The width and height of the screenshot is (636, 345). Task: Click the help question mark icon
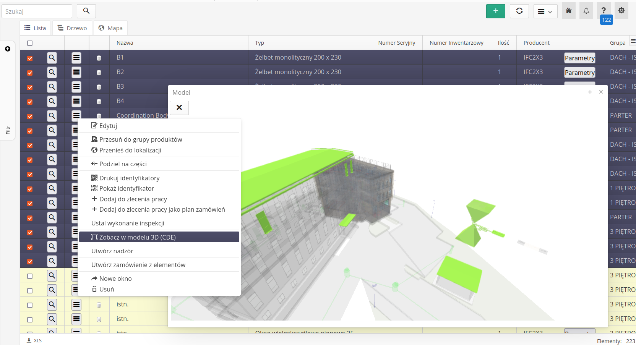(x=604, y=11)
